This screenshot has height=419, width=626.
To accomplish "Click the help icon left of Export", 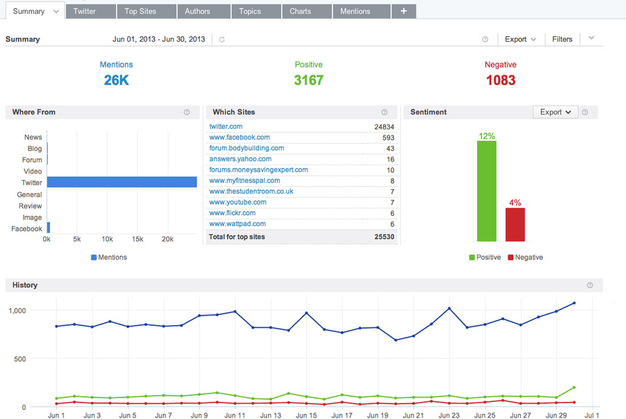I will [x=485, y=39].
